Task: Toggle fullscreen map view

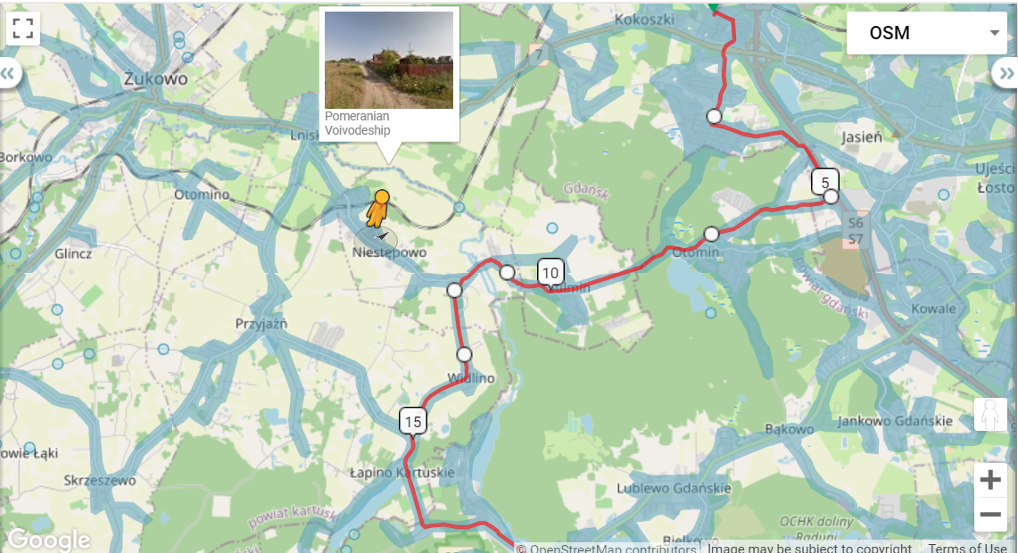Action: pos(22,29)
